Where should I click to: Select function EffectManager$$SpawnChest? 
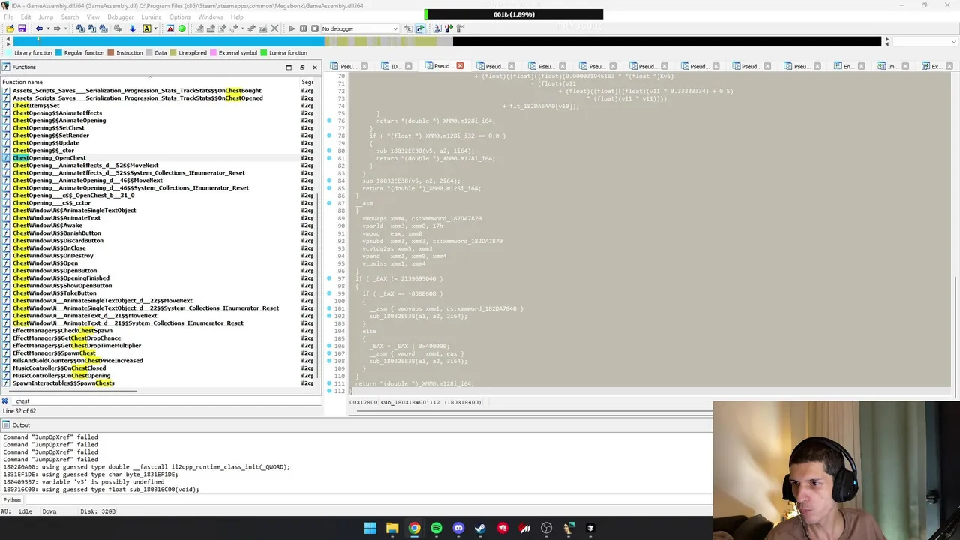point(54,353)
